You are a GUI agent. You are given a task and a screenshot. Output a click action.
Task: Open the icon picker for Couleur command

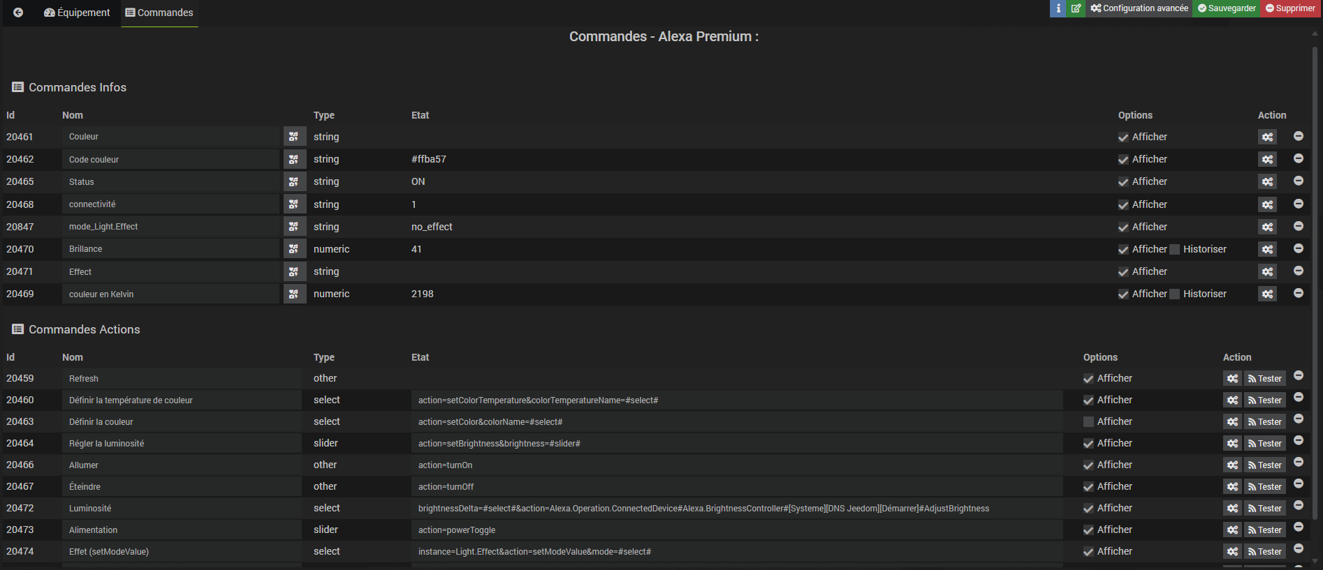[x=294, y=137]
